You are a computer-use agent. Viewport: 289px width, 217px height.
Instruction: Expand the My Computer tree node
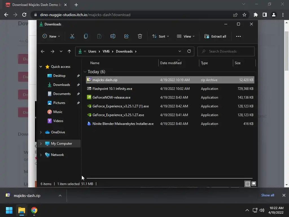pos(41,144)
